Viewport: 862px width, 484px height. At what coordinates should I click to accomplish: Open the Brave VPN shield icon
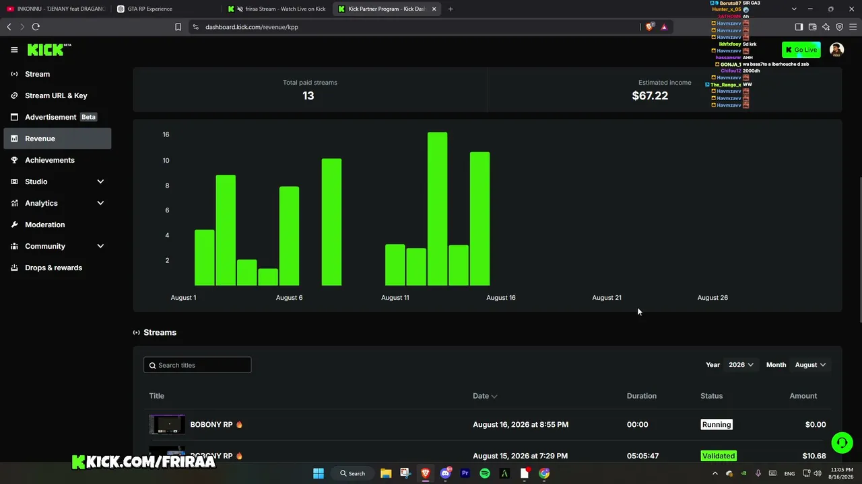(839, 27)
